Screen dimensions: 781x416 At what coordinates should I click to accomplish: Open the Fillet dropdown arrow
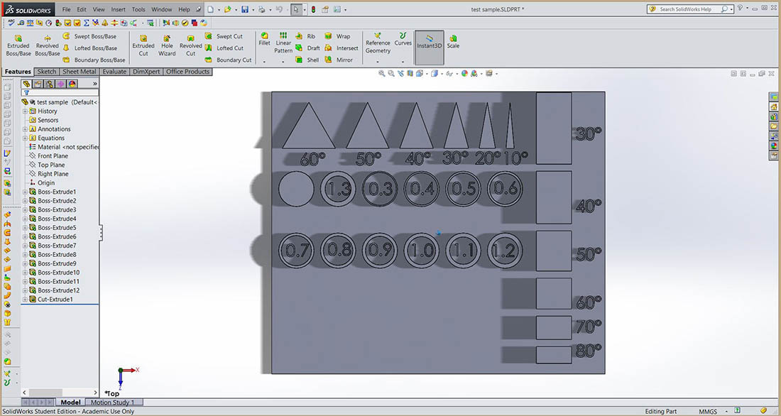pyautogui.click(x=265, y=62)
